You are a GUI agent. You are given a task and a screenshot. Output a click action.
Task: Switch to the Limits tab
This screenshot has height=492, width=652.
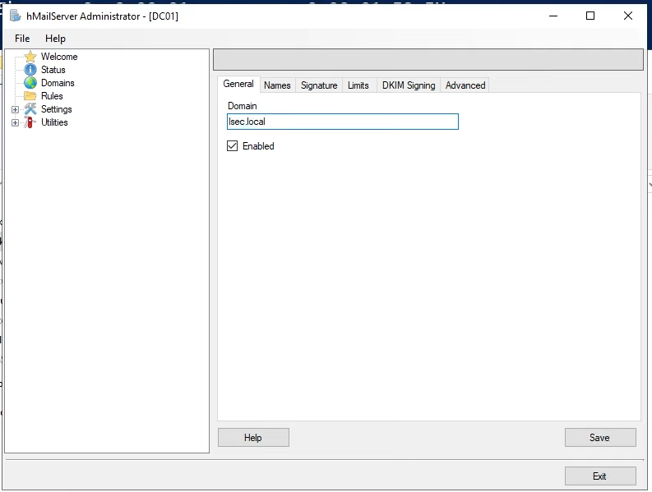tap(358, 85)
